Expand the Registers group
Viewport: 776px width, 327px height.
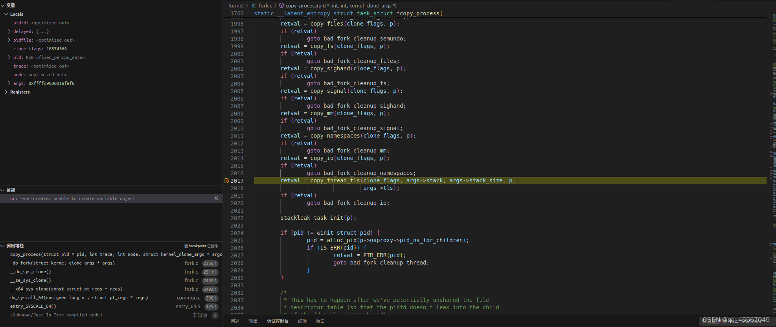(6, 92)
